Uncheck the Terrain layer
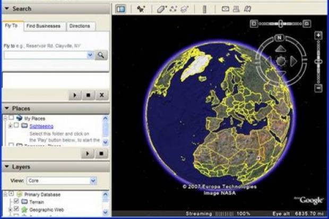 (16, 201)
